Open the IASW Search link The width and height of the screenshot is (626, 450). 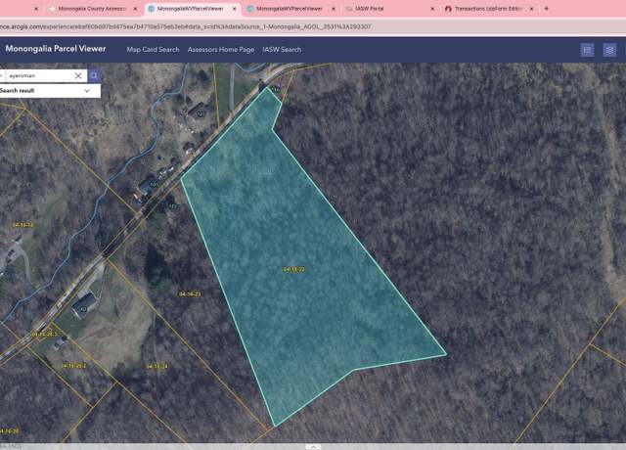click(282, 50)
